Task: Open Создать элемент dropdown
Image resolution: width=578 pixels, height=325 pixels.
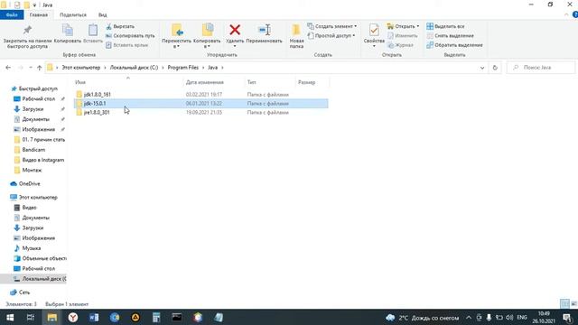Action: 332,26
